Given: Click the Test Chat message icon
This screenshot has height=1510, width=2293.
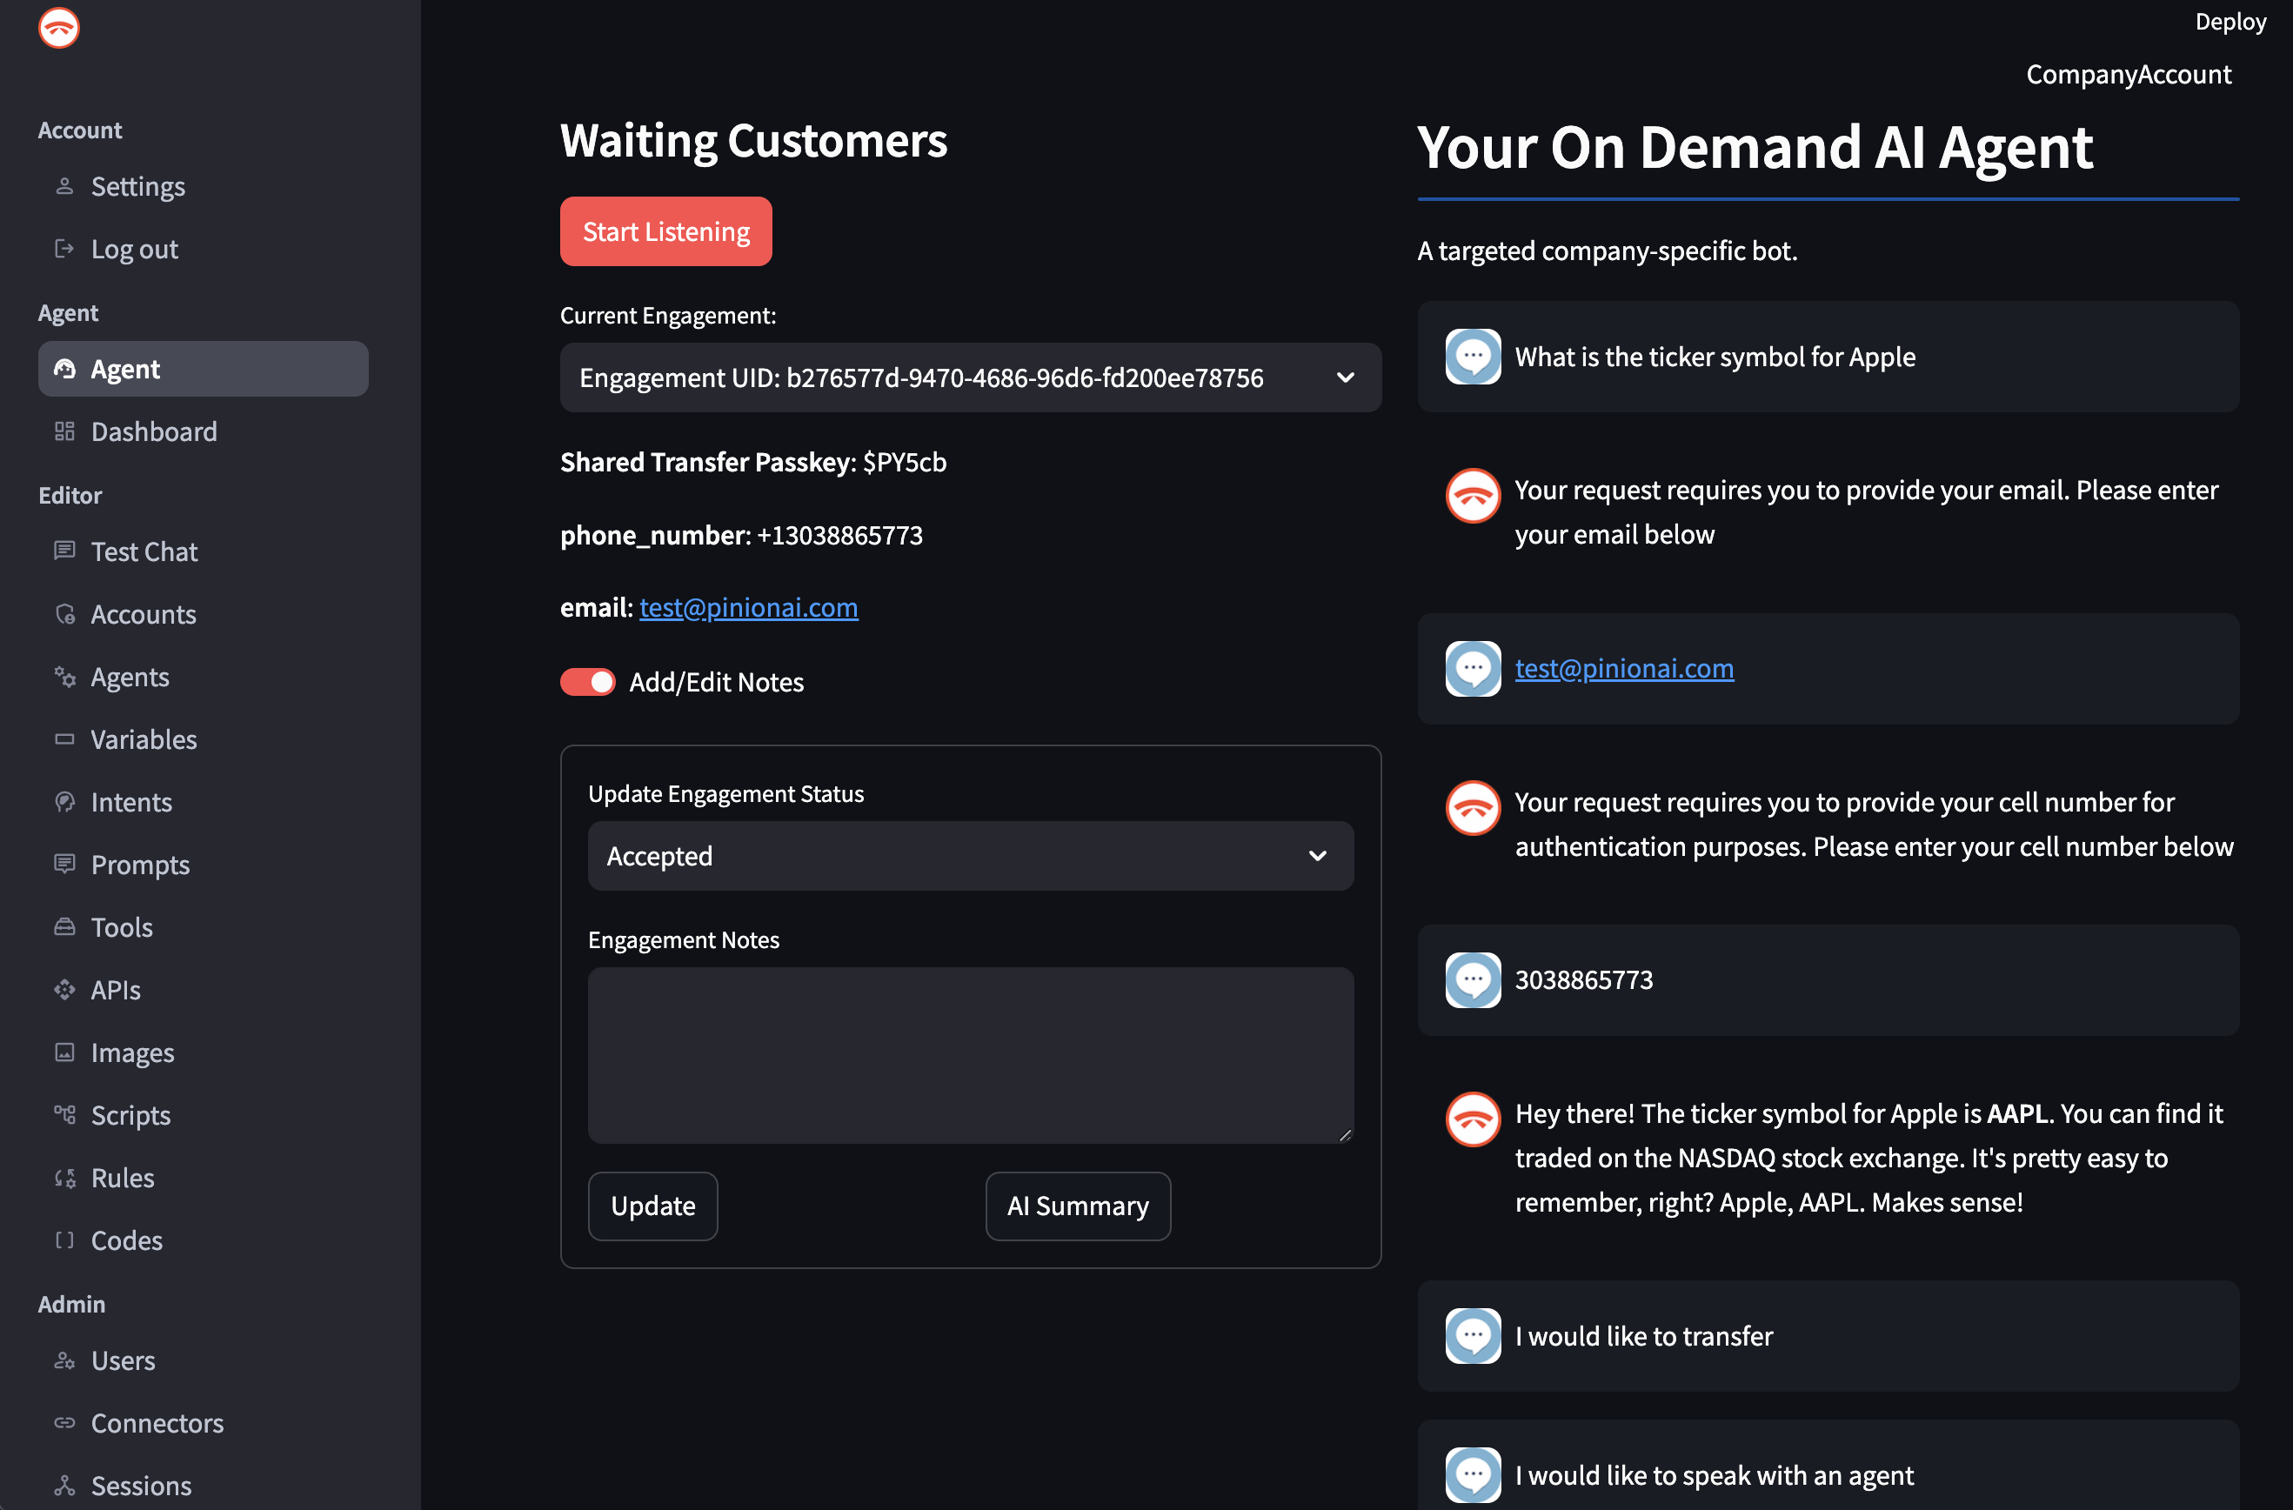Looking at the screenshot, I should [64, 551].
